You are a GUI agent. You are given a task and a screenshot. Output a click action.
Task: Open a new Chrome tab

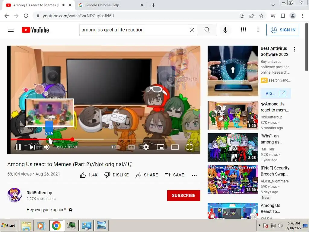click(x=154, y=5)
